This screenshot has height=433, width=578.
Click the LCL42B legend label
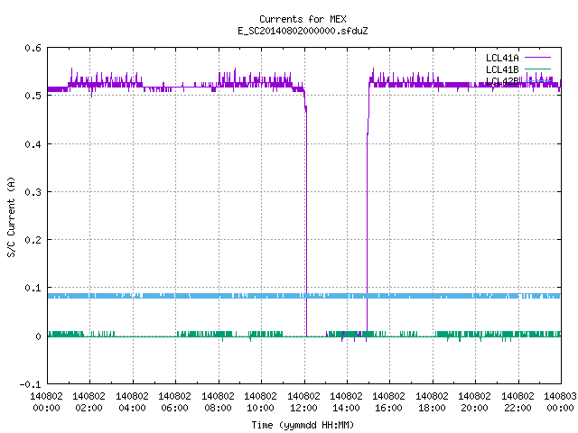click(x=502, y=81)
